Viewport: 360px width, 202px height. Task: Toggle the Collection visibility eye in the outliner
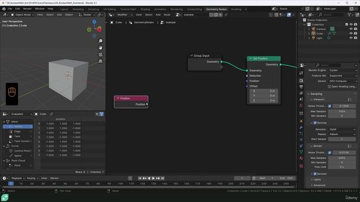coord(351,24)
